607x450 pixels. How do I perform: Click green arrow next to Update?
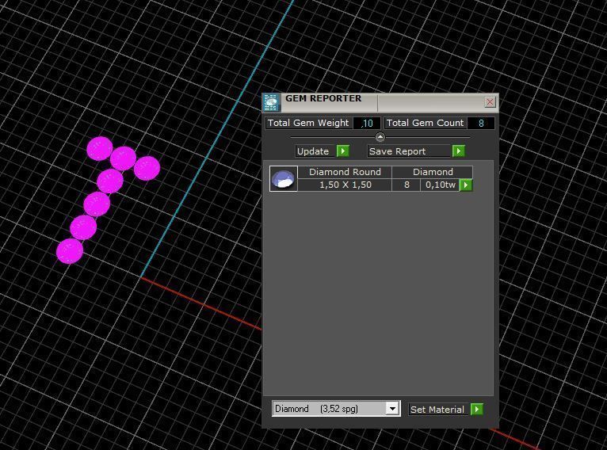click(x=343, y=151)
